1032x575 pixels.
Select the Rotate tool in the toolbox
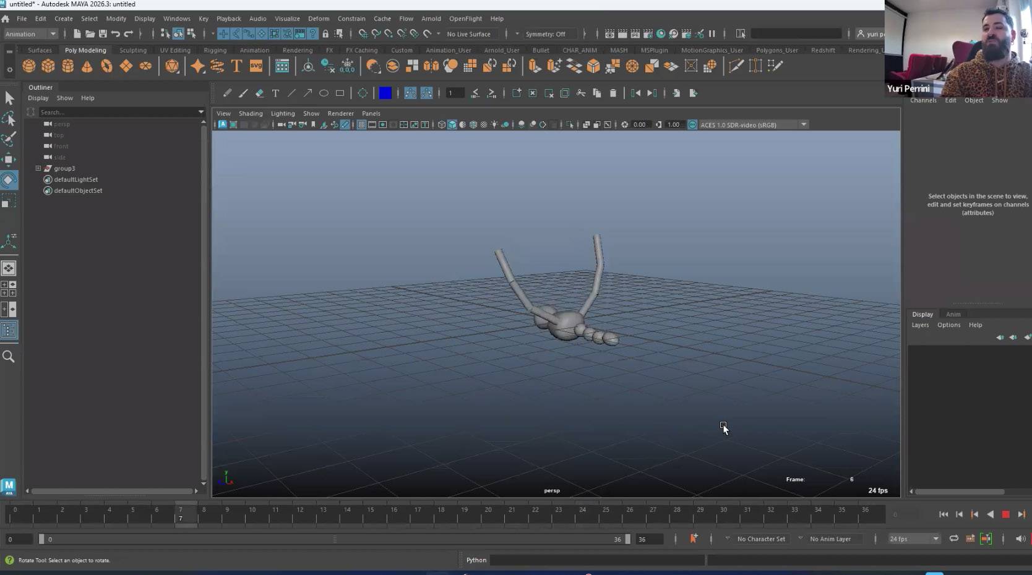9,180
